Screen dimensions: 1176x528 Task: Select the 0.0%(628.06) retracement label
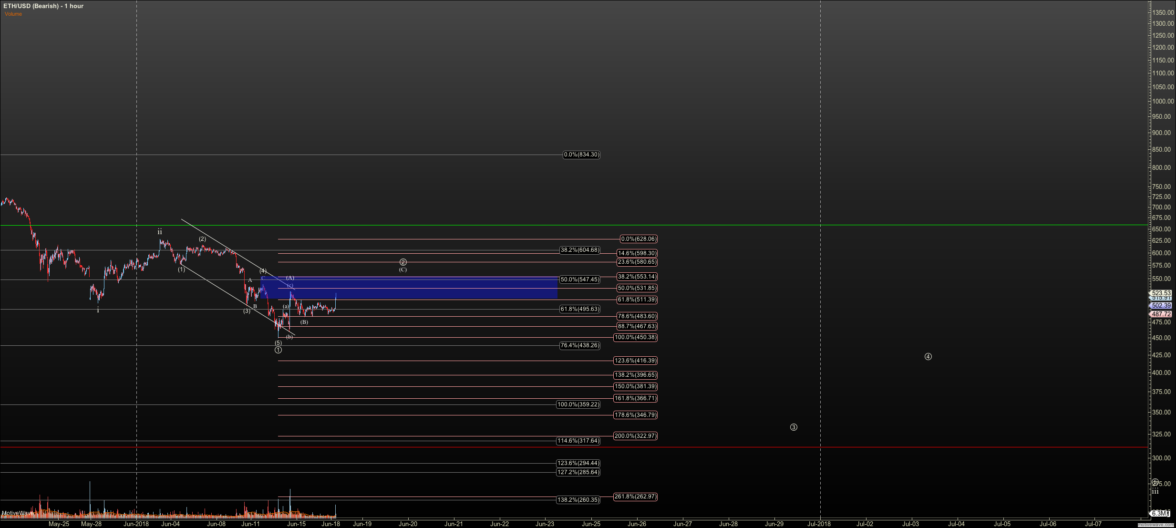tap(639, 239)
